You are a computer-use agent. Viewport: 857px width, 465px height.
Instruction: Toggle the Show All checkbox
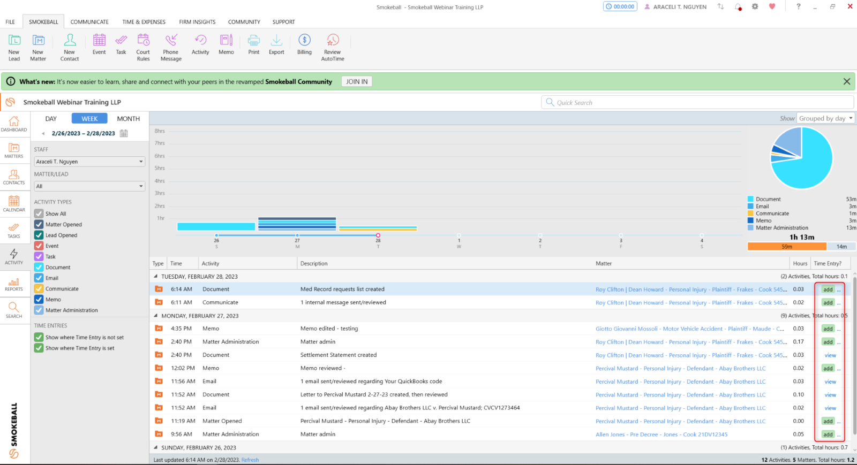coord(39,214)
